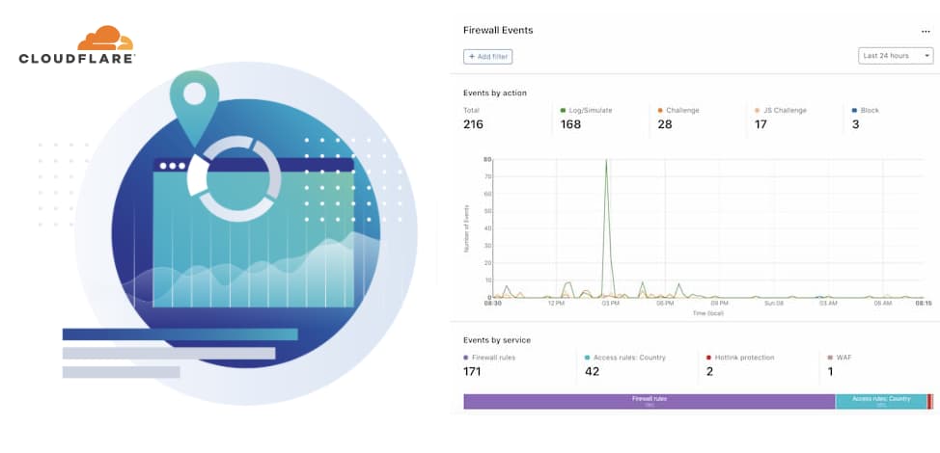The image size is (940, 453).
Task: Click the Firewall Events heading
Action: click(x=498, y=30)
